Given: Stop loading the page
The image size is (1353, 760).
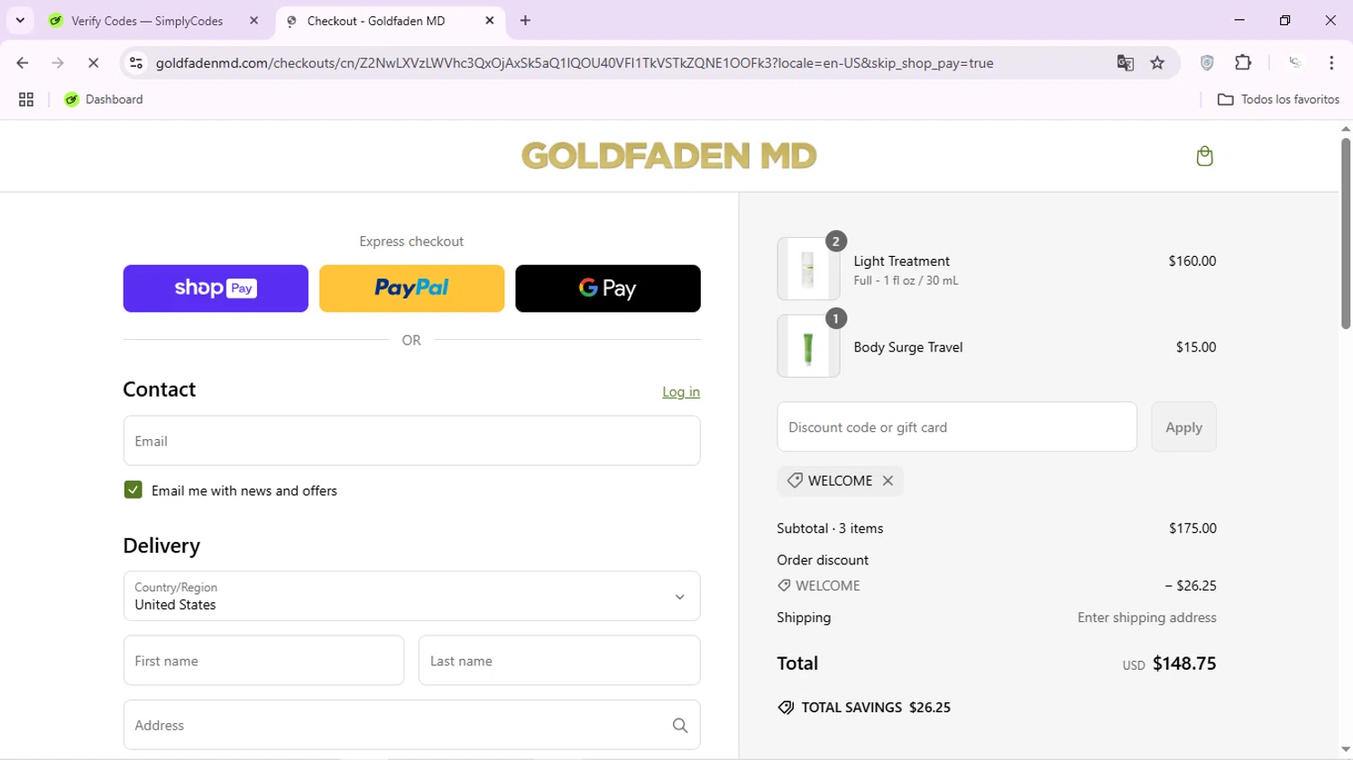Looking at the screenshot, I should 93,63.
